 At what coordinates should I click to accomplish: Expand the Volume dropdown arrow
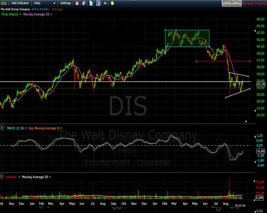click(19, 177)
